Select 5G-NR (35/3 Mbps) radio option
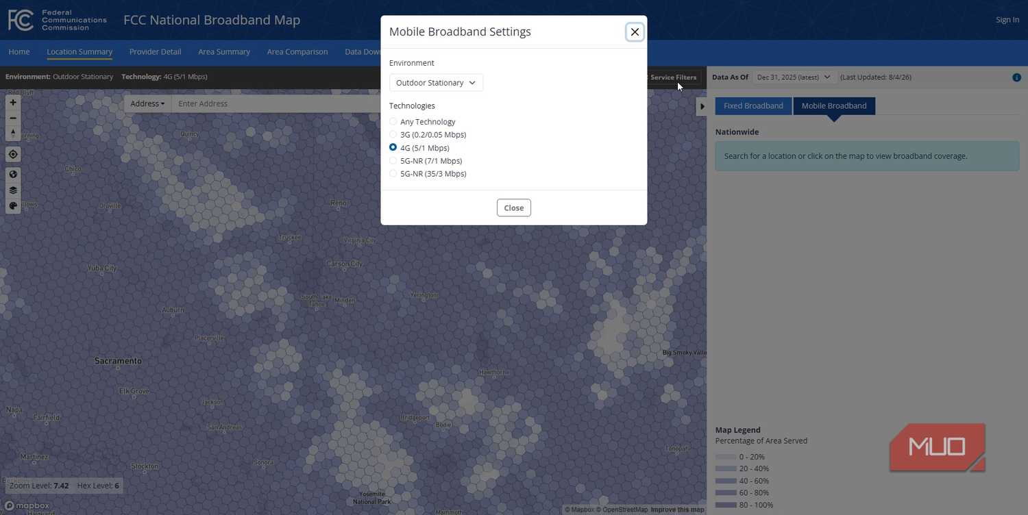Image resolution: width=1028 pixels, height=515 pixels. 393,174
